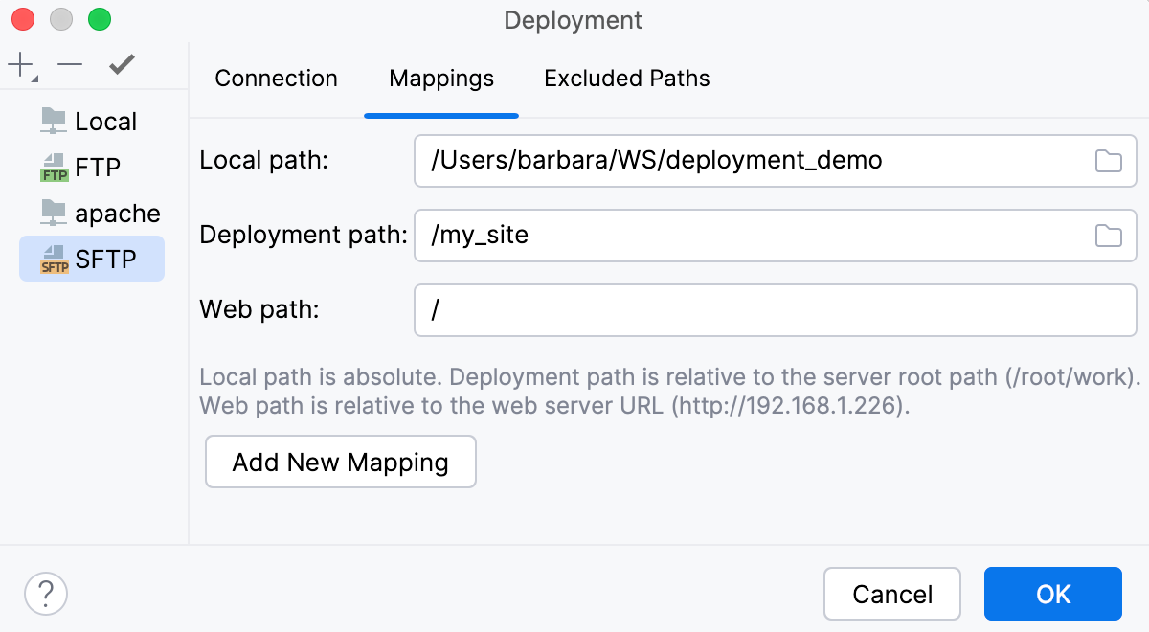Confirm settings with the OK button
The height and width of the screenshot is (632, 1149).
1053,594
